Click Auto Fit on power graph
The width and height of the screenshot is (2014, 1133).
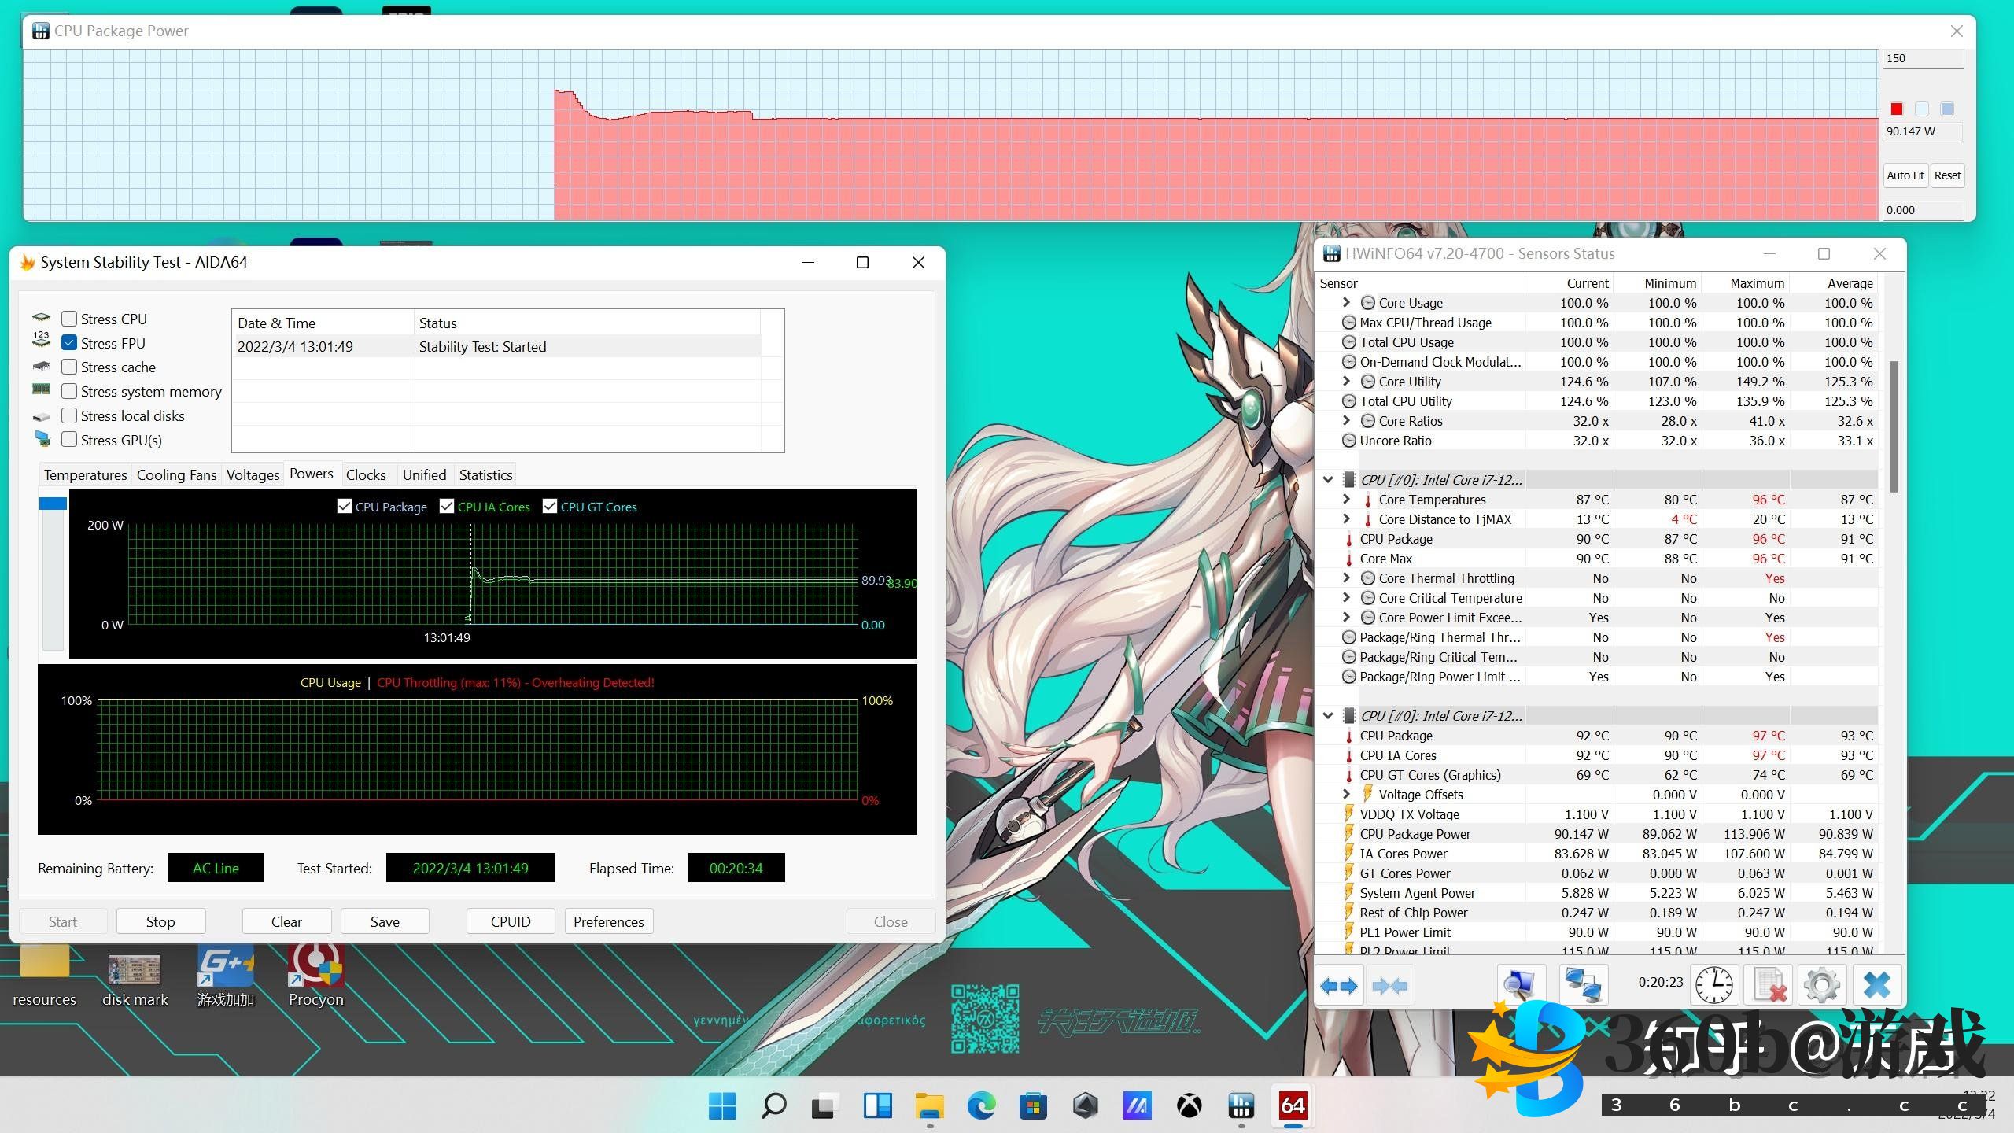pyautogui.click(x=1905, y=175)
